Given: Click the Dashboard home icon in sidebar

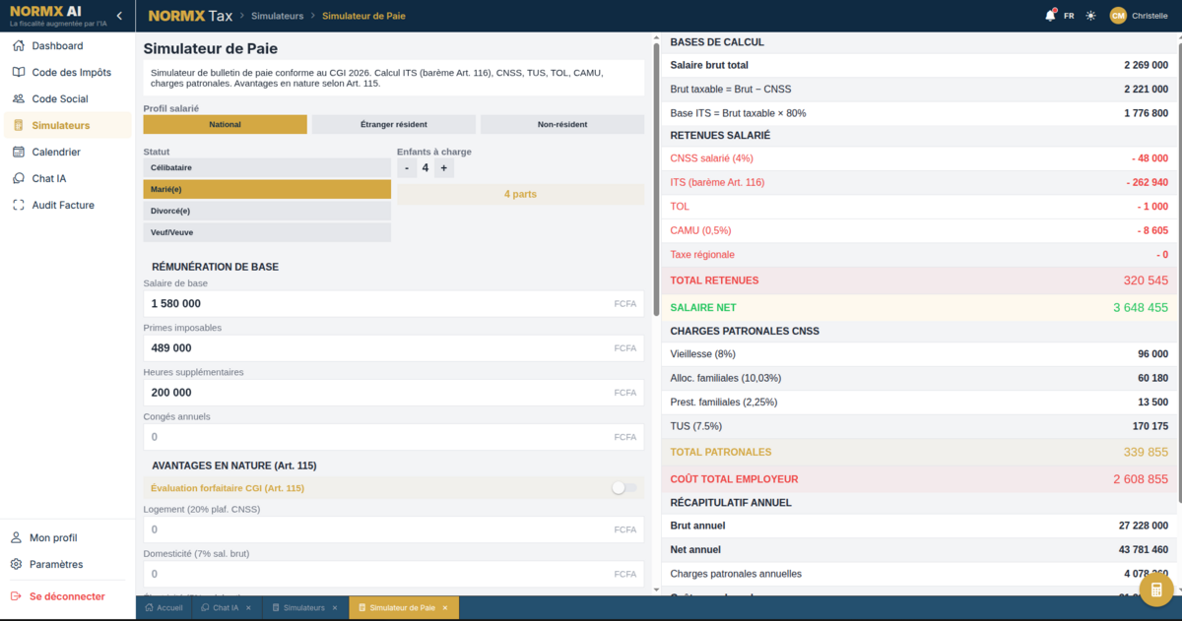Looking at the screenshot, I should [x=17, y=46].
